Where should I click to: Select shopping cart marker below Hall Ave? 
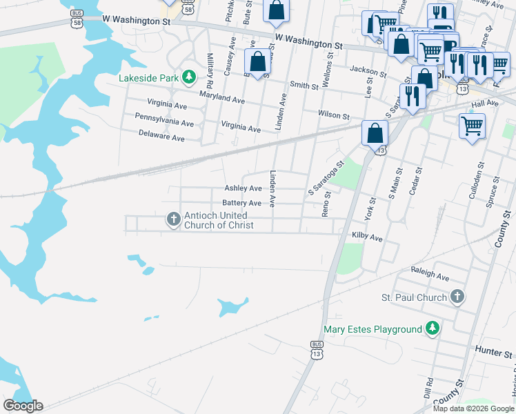(473, 128)
